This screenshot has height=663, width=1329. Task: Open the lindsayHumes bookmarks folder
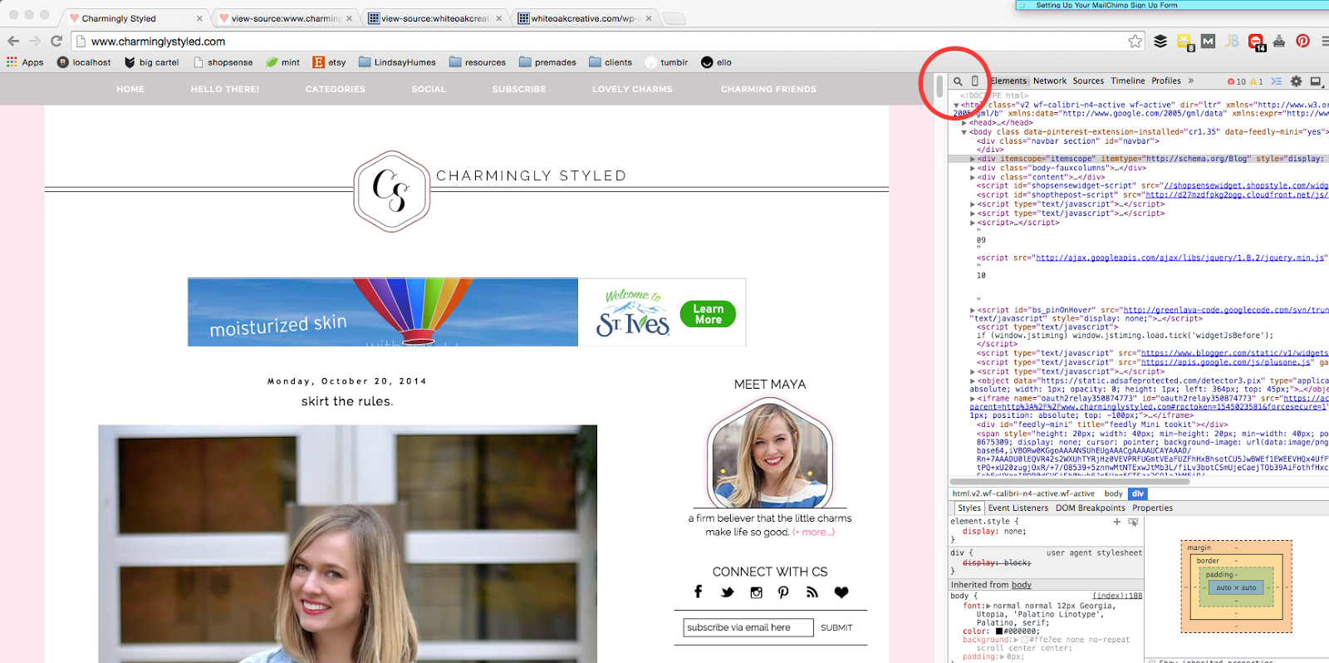(397, 62)
